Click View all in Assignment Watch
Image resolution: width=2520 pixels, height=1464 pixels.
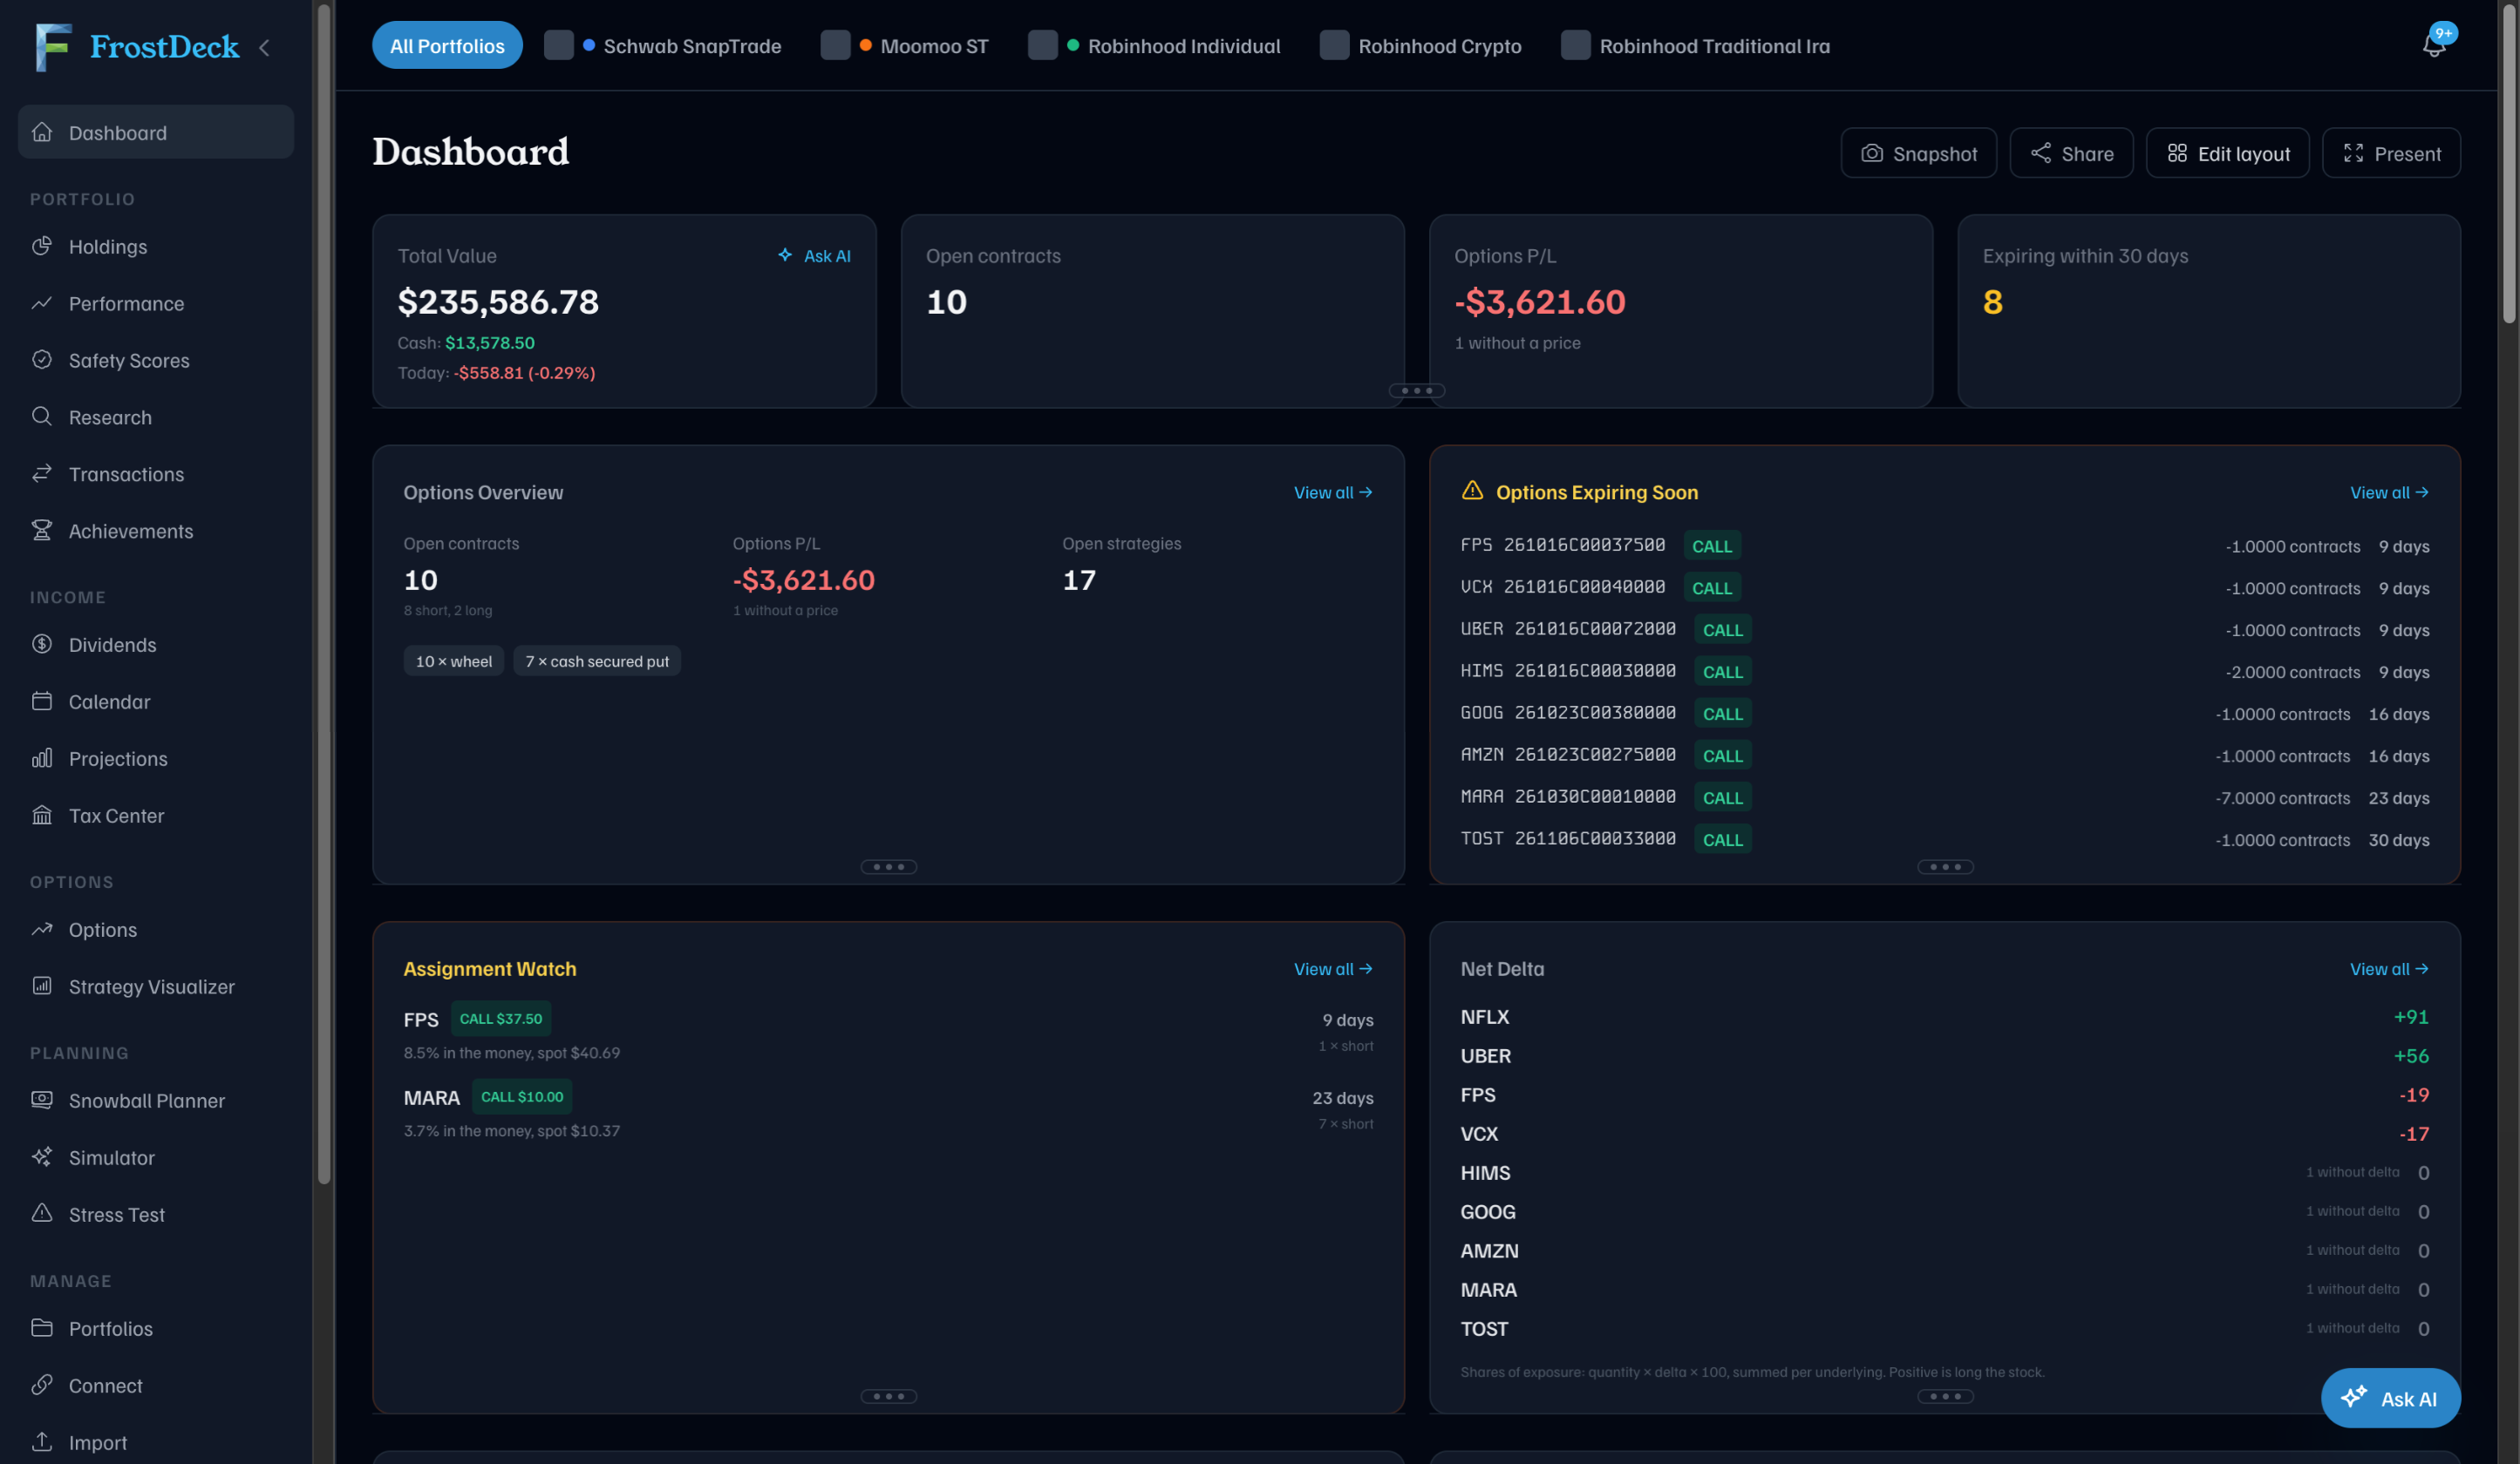point(1333,969)
